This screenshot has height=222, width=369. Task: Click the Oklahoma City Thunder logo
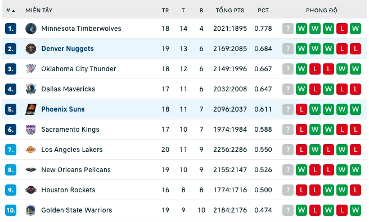point(31,69)
